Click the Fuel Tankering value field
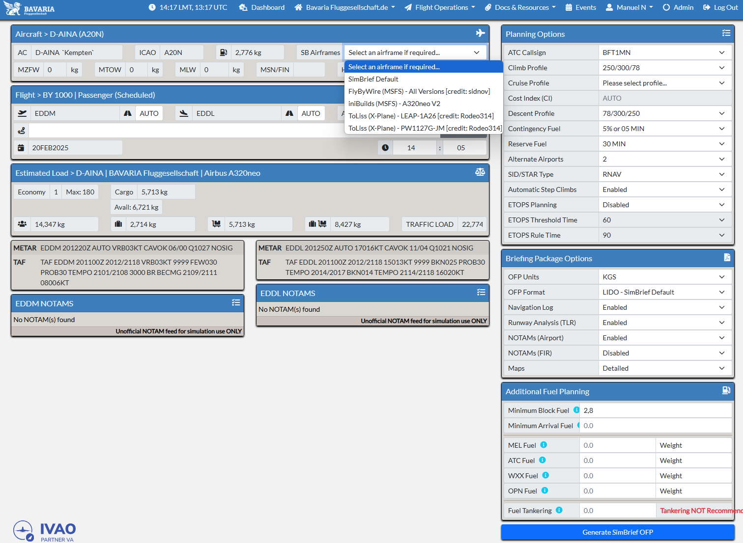The height and width of the screenshot is (543, 743). [618, 511]
